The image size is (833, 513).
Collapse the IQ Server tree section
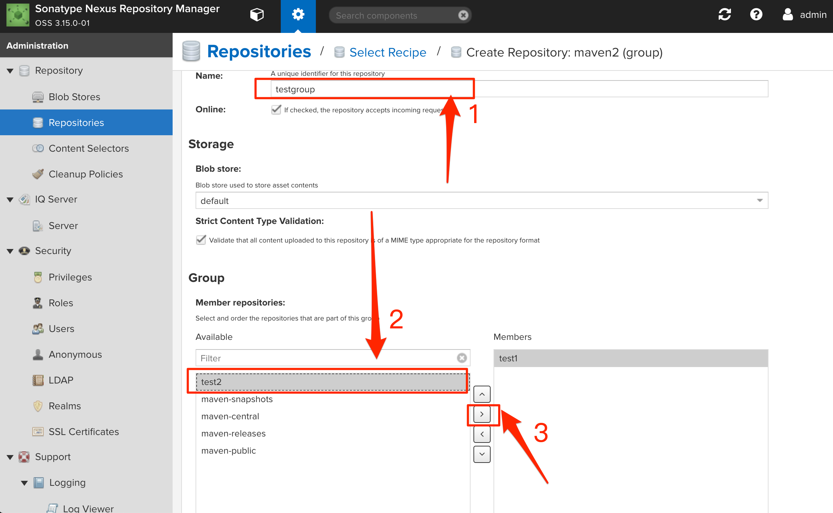click(10, 200)
